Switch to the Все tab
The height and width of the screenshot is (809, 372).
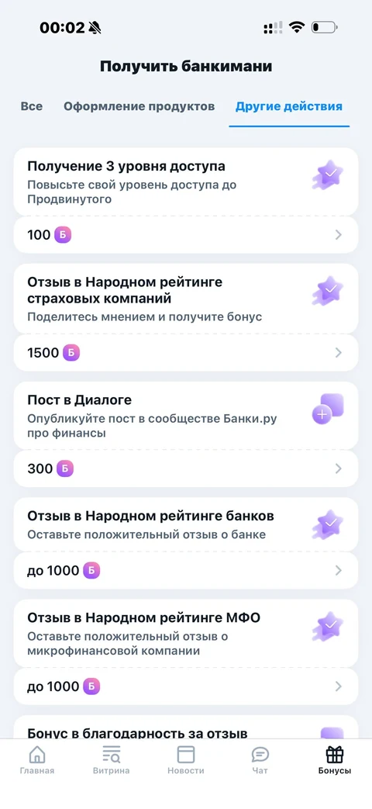32,107
